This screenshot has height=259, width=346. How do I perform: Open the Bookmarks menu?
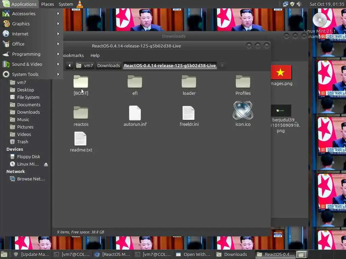(x=73, y=56)
